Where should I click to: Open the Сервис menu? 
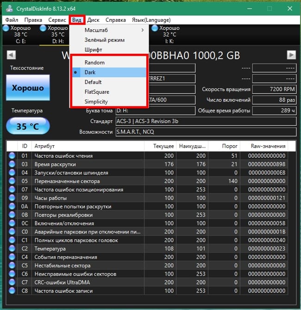point(57,20)
